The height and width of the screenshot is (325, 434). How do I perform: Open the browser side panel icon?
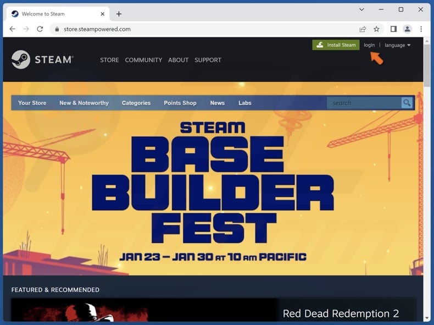[x=393, y=29]
